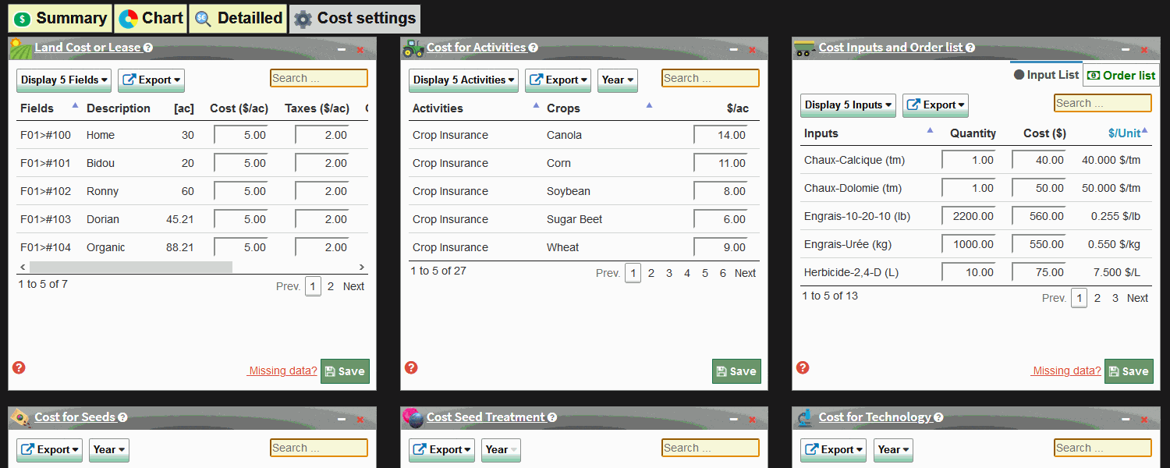Click help icon beside Cost for Activities title
This screenshot has height=468, width=1170.
coord(533,48)
